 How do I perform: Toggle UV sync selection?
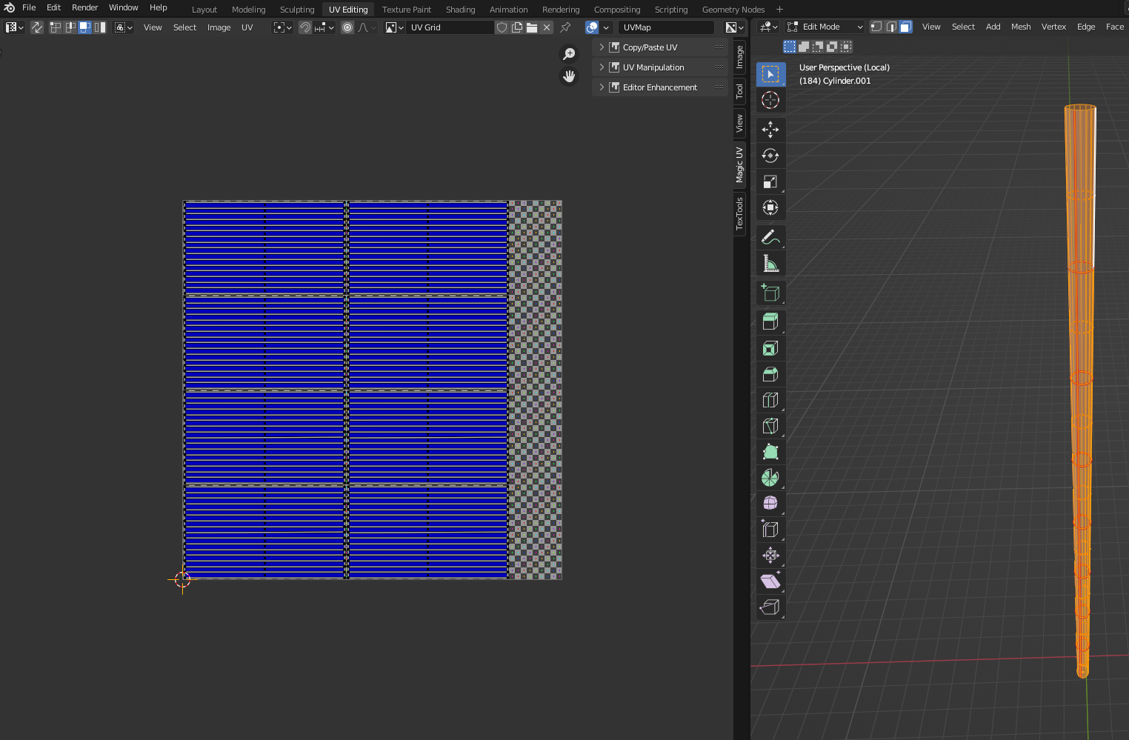click(36, 27)
